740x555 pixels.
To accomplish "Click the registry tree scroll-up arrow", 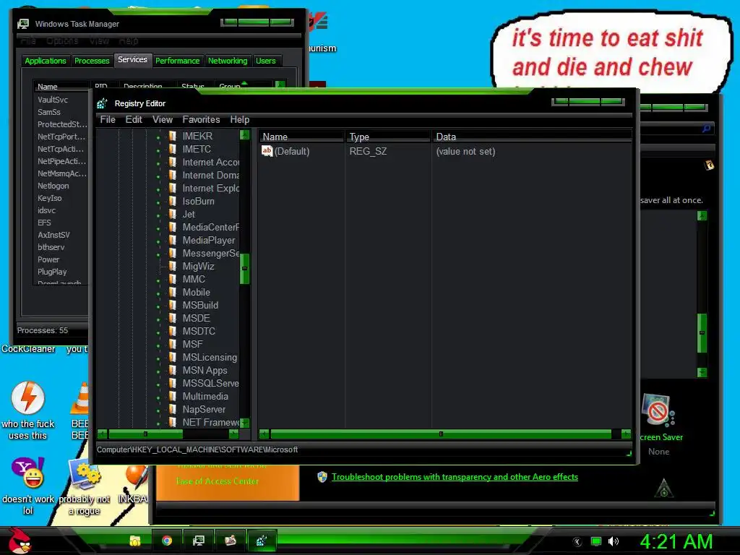I will pyautogui.click(x=244, y=135).
